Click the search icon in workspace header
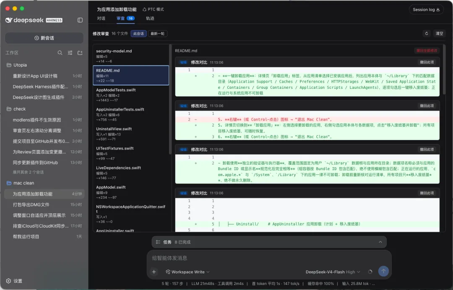This screenshot has width=453, height=290. [x=60, y=53]
